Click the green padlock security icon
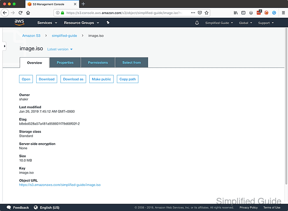The image size is (288, 211). [x=63, y=13]
